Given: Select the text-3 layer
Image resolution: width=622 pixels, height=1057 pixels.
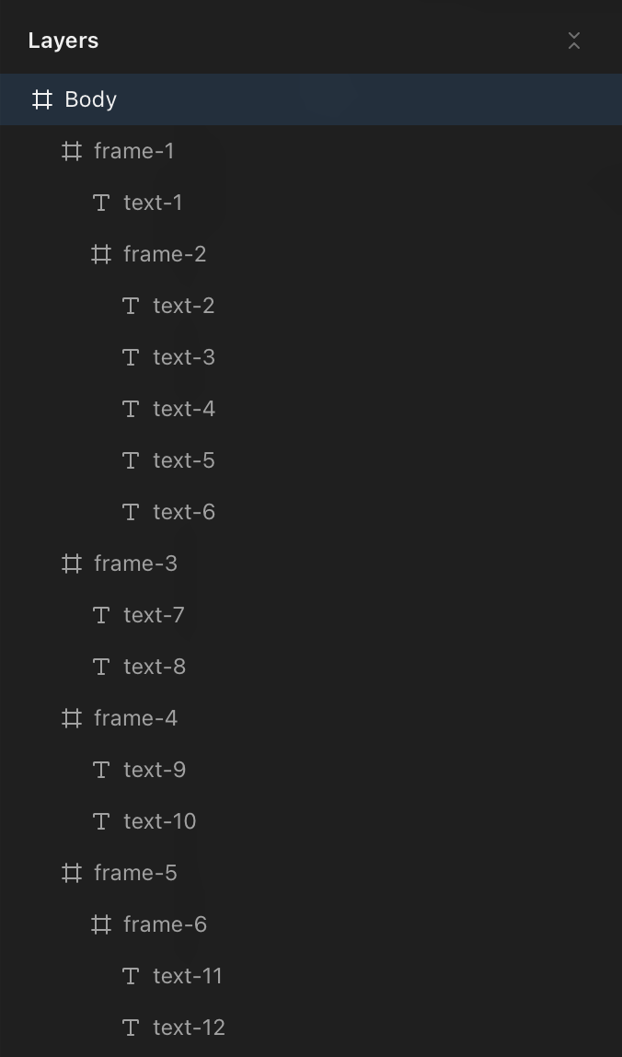Looking at the screenshot, I should (184, 357).
